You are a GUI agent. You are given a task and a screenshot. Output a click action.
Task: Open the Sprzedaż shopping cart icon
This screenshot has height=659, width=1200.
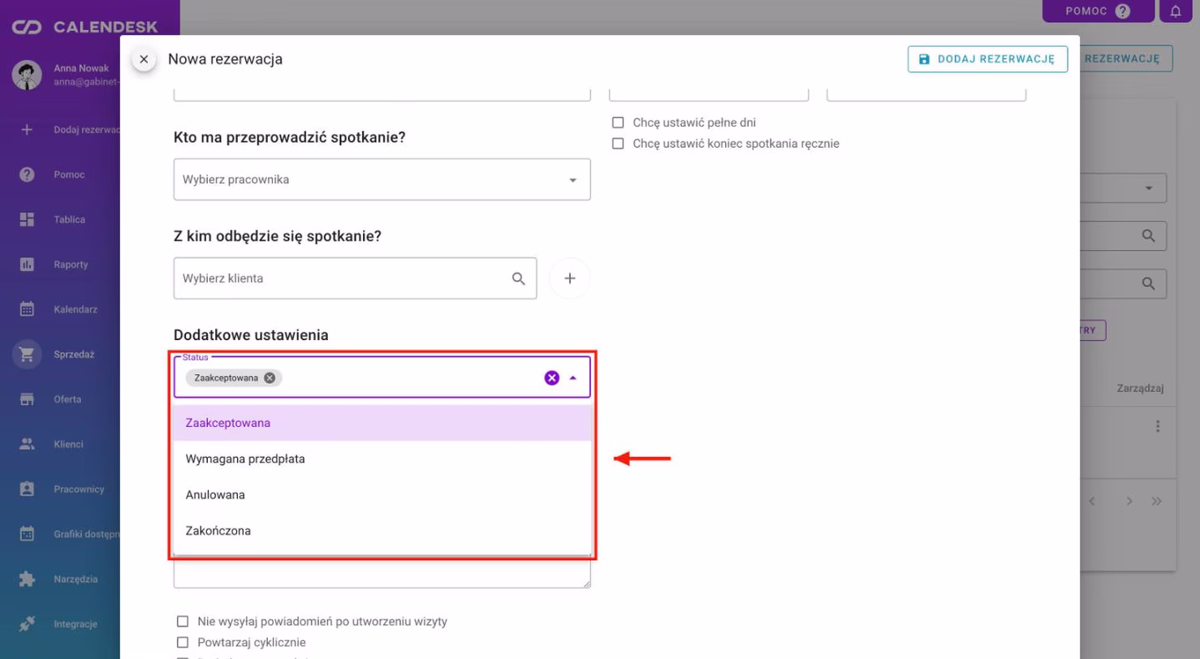pos(27,354)
